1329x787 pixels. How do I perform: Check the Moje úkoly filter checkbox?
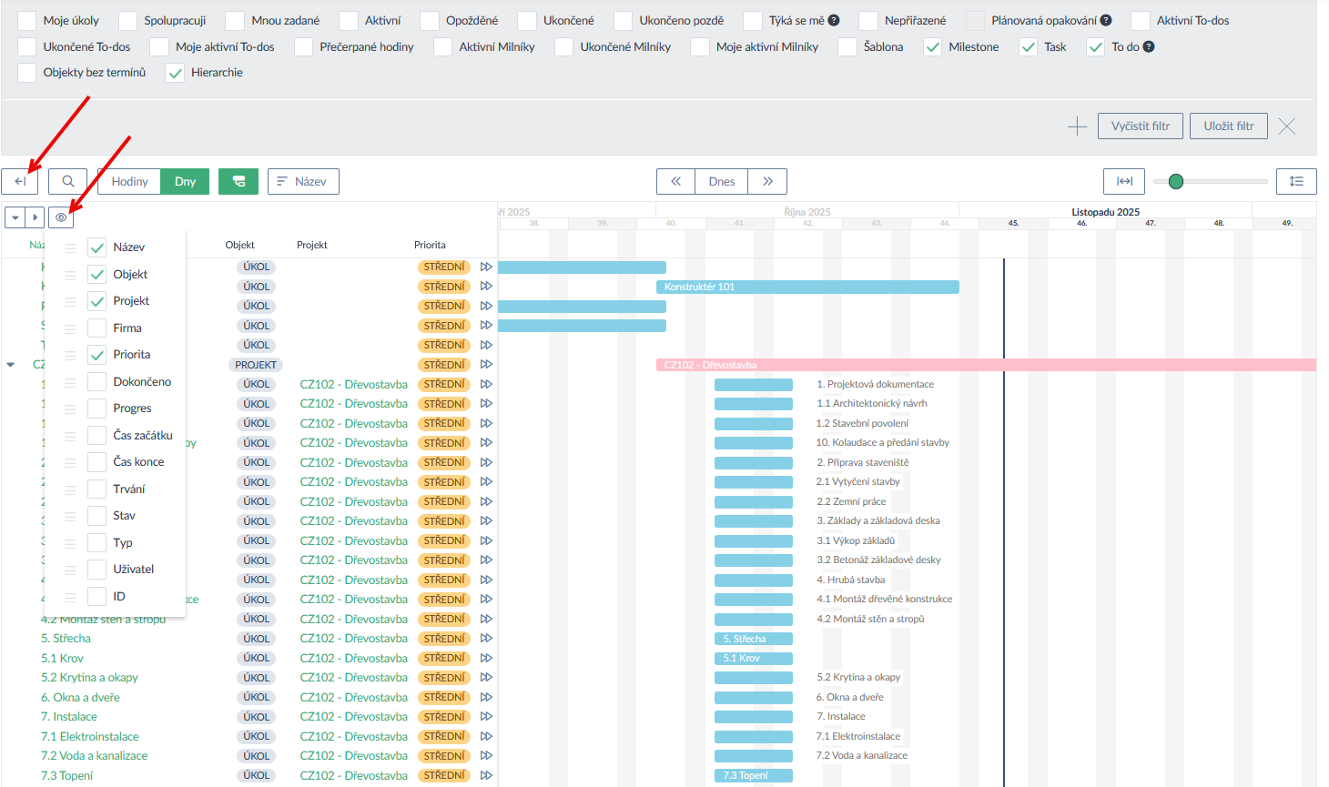coord(27,20)
